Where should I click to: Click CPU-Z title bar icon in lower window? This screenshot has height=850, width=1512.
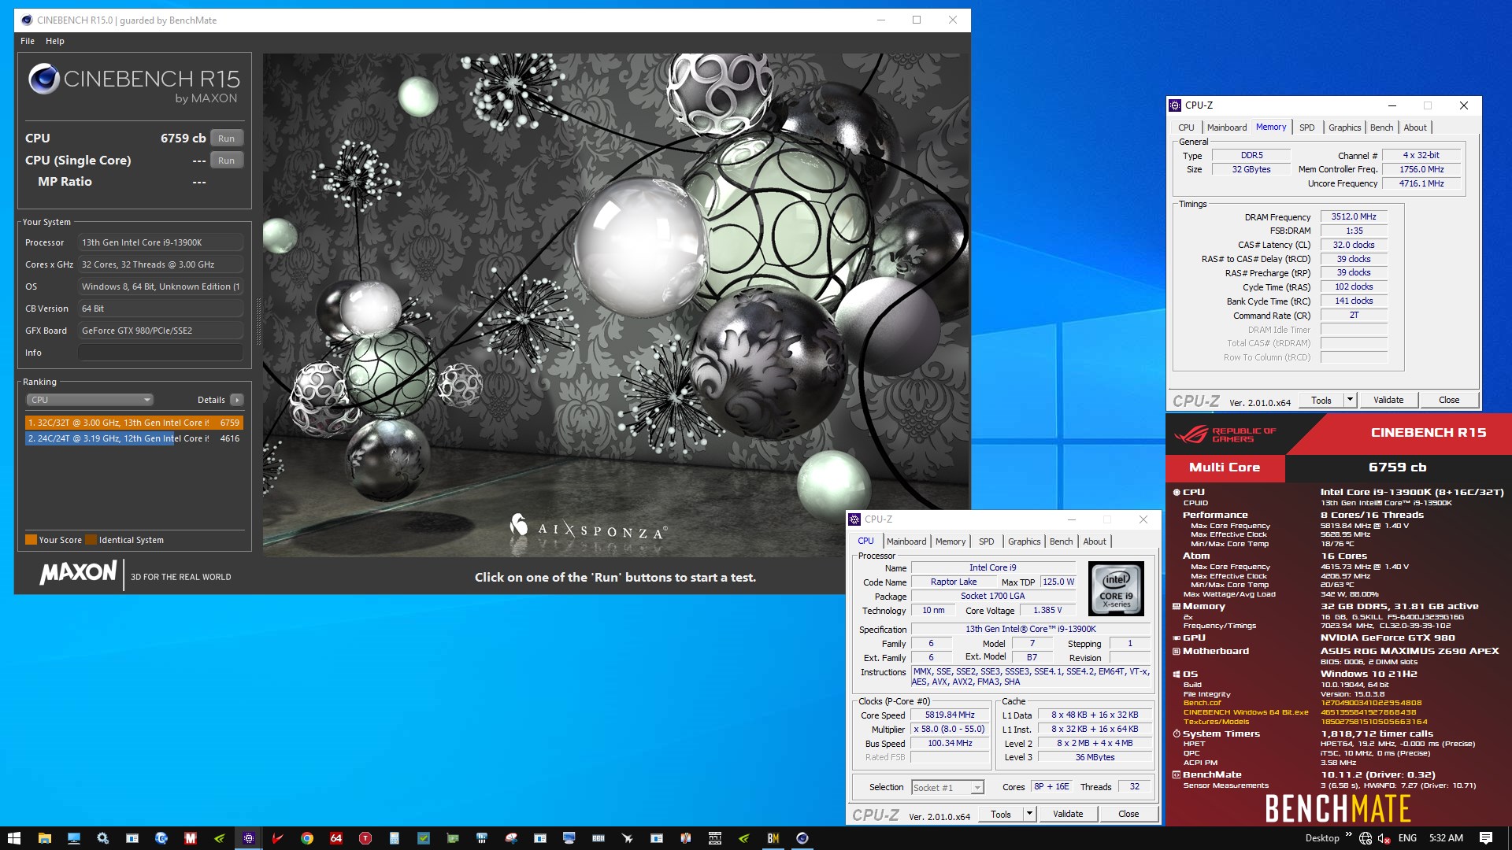pyautogui.click(x=854, y=519)
